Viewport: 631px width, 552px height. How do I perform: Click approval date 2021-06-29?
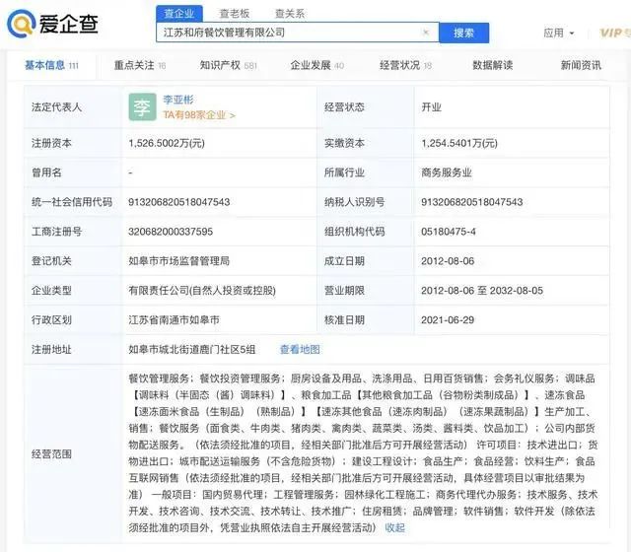pos(448,320)
